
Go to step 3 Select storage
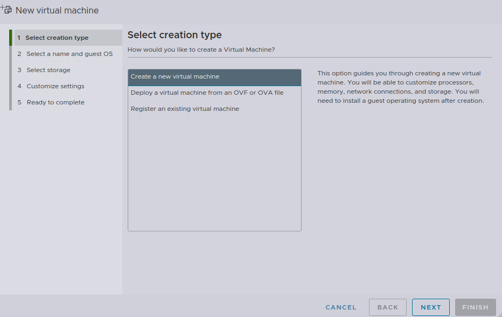point(48,70)
